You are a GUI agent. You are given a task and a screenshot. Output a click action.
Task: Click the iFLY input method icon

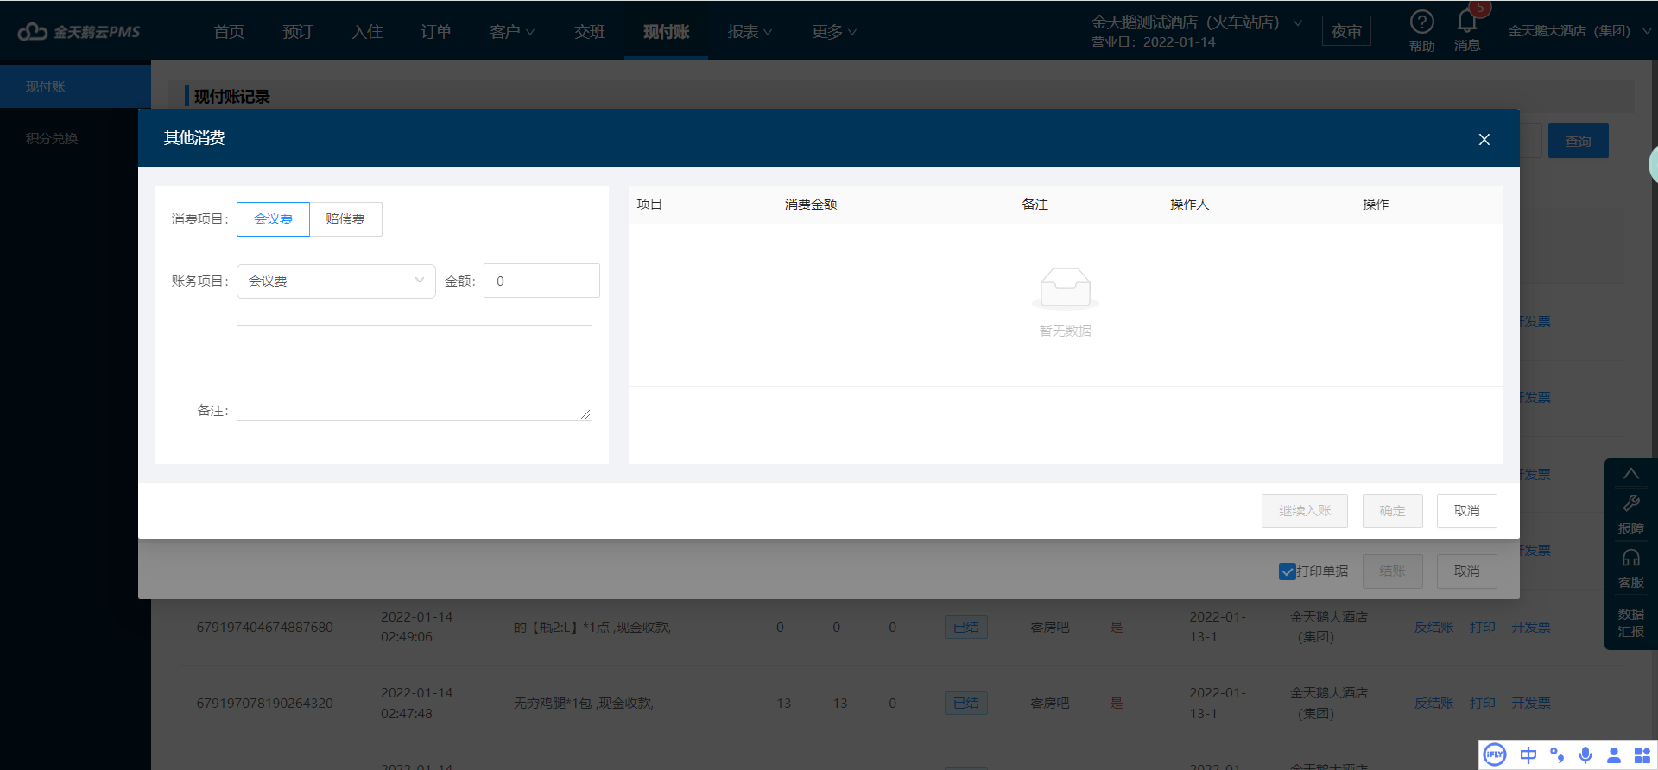click(1495, 754)
